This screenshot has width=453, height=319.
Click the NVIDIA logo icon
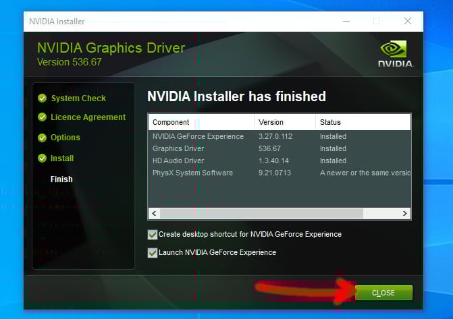[395, 54]
